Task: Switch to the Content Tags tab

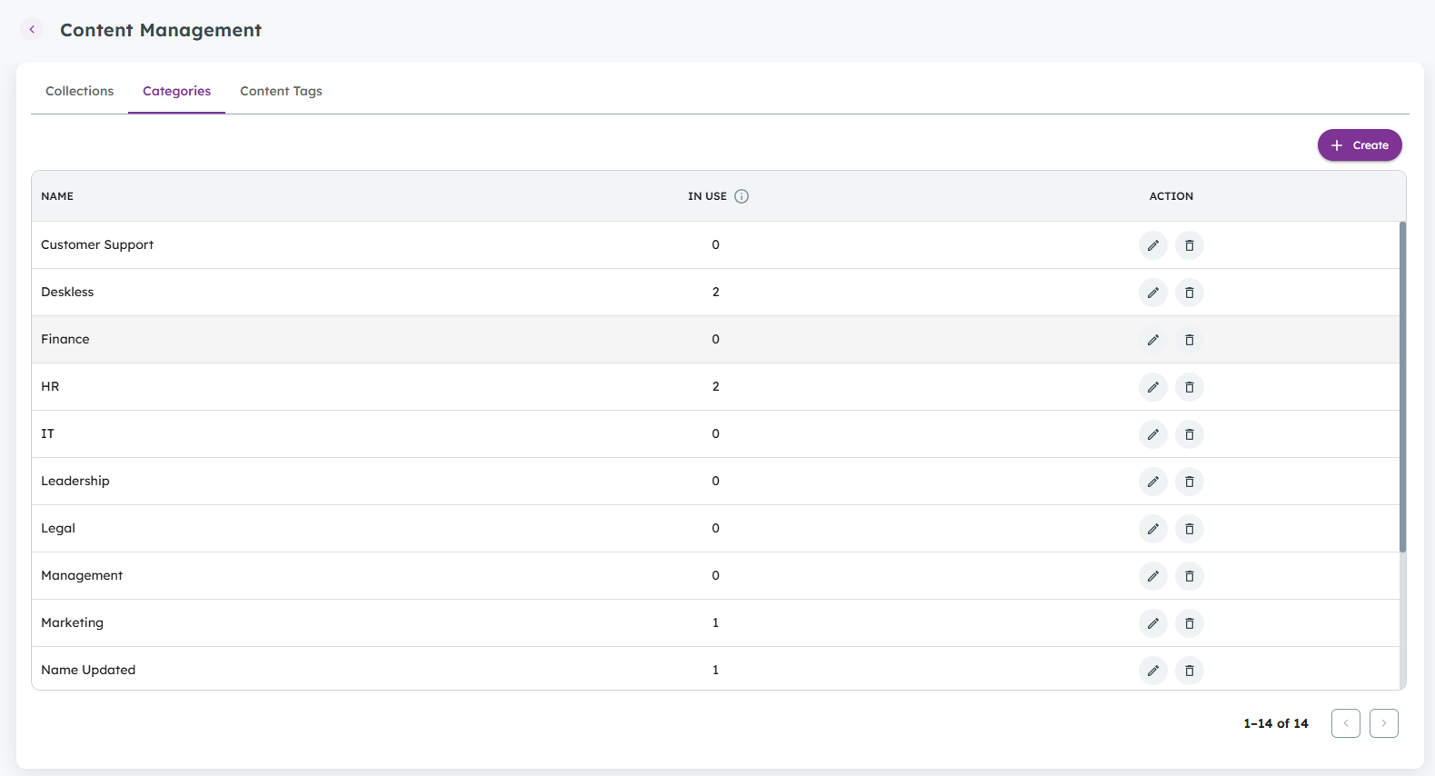Action: 281,91
